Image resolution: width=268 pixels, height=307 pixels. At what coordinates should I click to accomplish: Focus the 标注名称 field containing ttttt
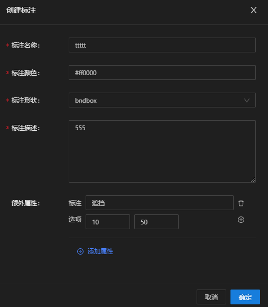(x=162, y=45)
